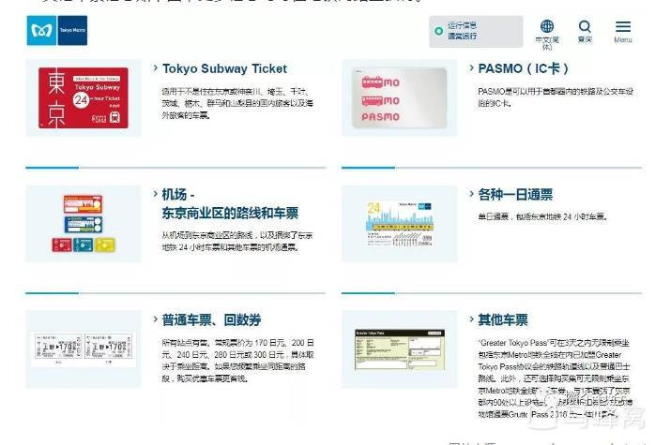The image size is (655, 445).
Task: Click the Tokyo Metro logo
Action: (42, 32)
